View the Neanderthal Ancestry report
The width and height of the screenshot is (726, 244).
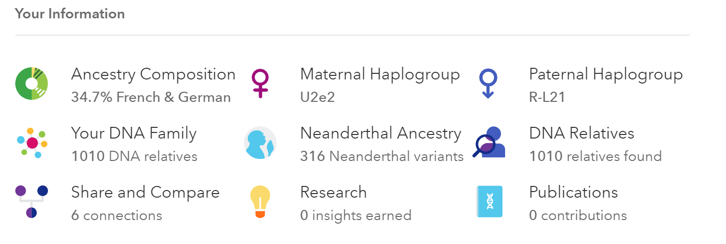381,133
